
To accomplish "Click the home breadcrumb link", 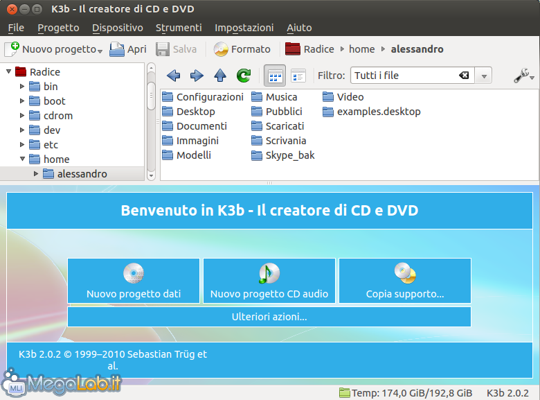I will point(361,49).
